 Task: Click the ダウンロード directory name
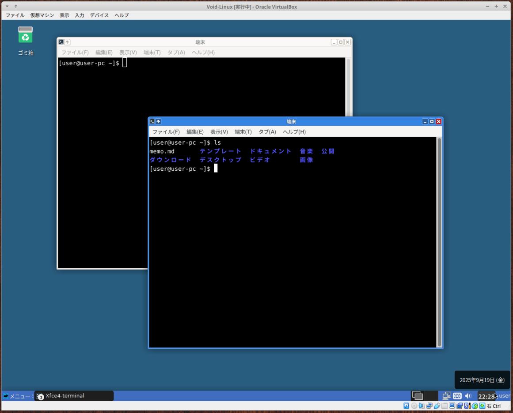170,160
